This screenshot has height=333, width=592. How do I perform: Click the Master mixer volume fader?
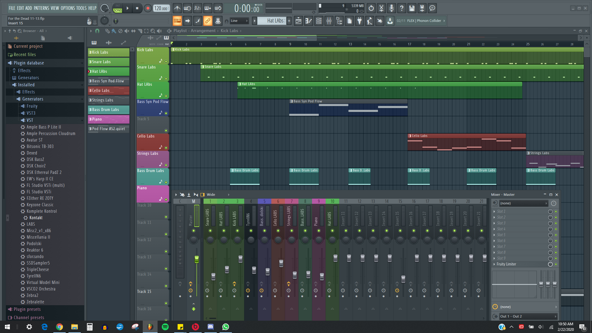point(196,259)
